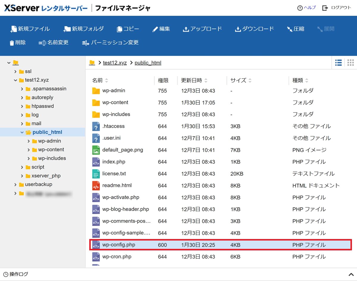357x281 pixels.
Task: Switch to list view layout
Action: (338, 63)
